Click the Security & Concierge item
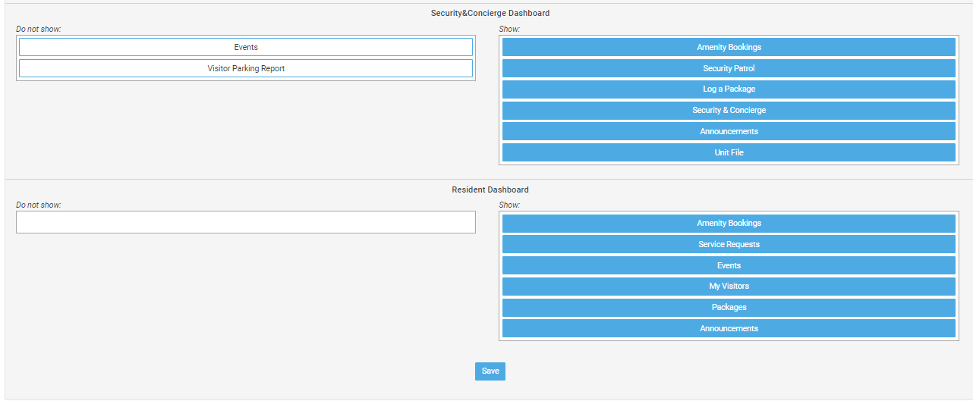973x401 pixels. [x=729, y=111]
